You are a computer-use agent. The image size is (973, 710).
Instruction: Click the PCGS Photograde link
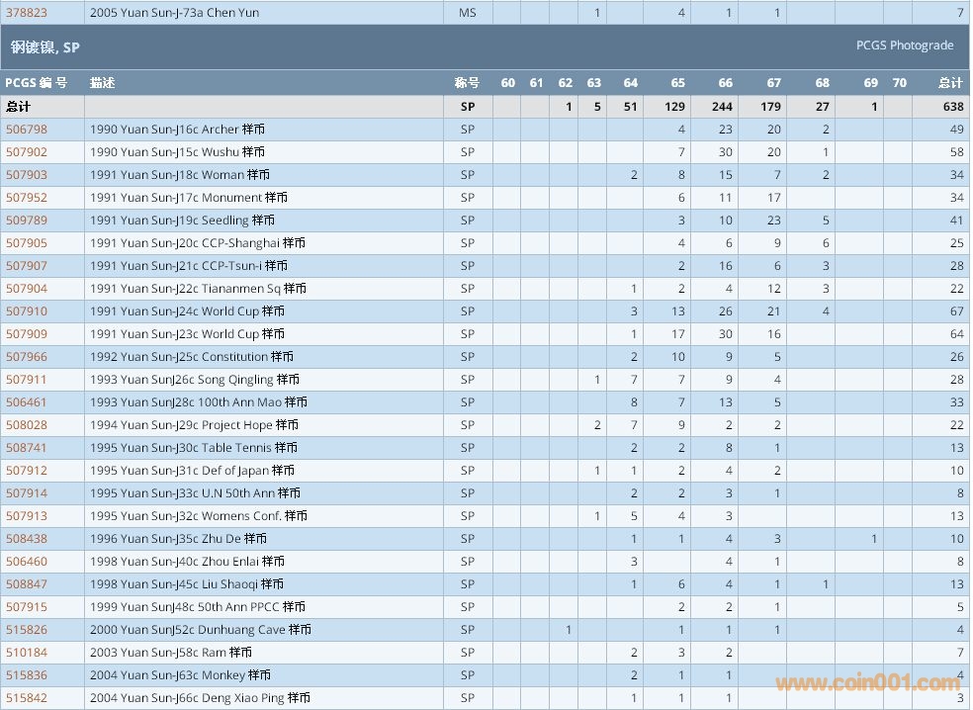[904, 45]
